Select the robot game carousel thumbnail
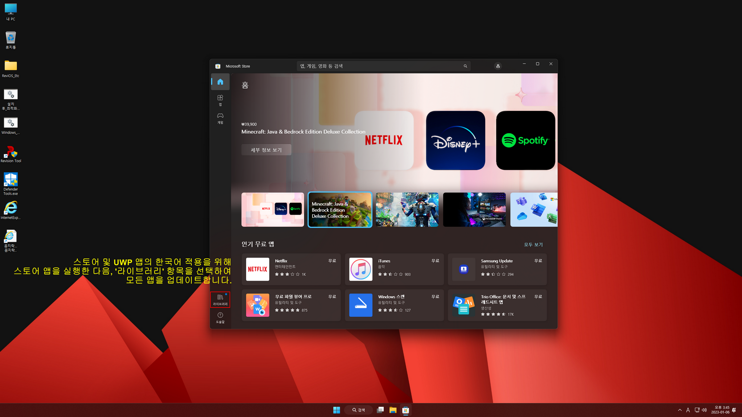The width and height of the screenshot is (742, 417). click(407, 209)
